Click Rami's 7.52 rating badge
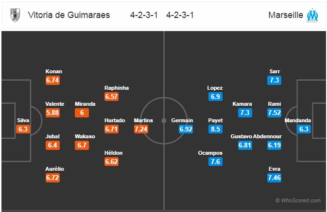Image resolution: width=327 pixels, height=212 pixels. click(x=274, y=113)
